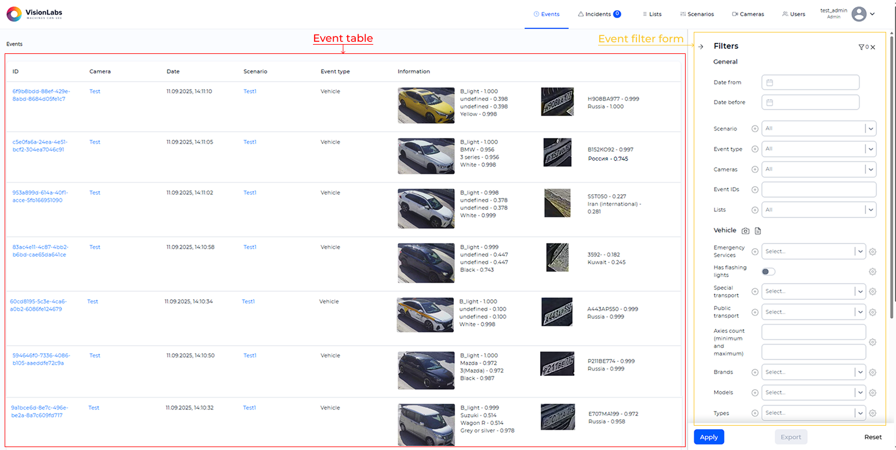896x450 pixels.
Task: Click the plus icon next to Scenario filter
Action: [x=755, y=128]
